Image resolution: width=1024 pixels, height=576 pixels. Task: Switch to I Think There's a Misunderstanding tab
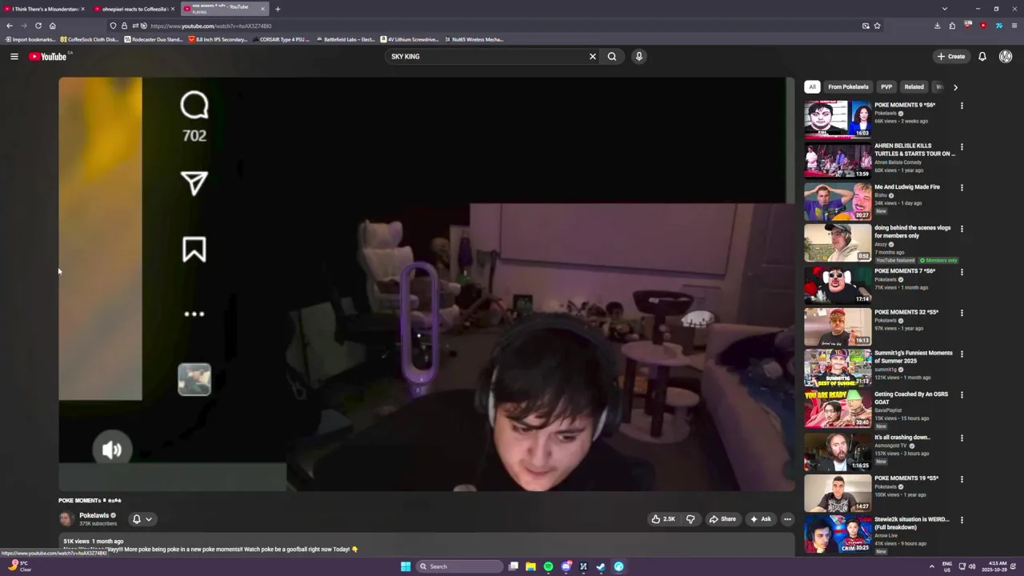(x=44, y=9)
